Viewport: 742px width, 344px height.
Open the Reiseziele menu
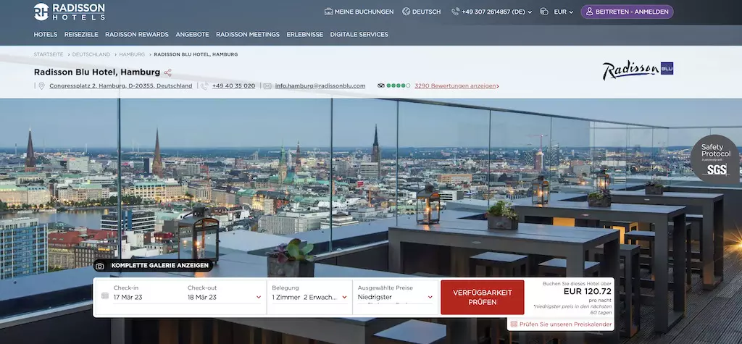(x=81, y=35)
